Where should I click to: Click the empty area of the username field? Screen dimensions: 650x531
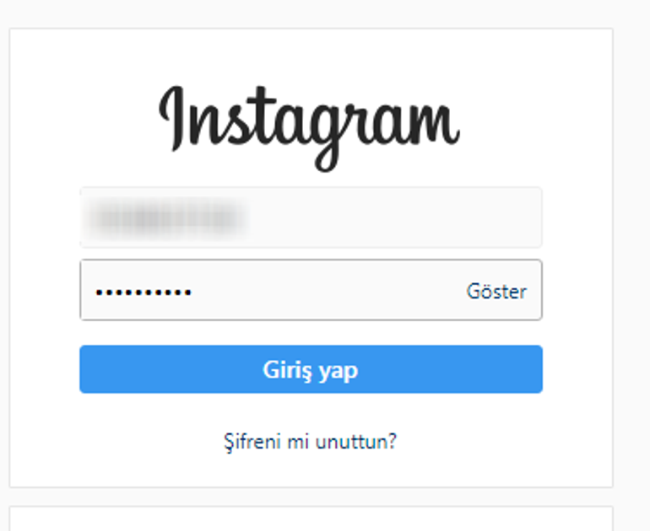click(394, 217)
